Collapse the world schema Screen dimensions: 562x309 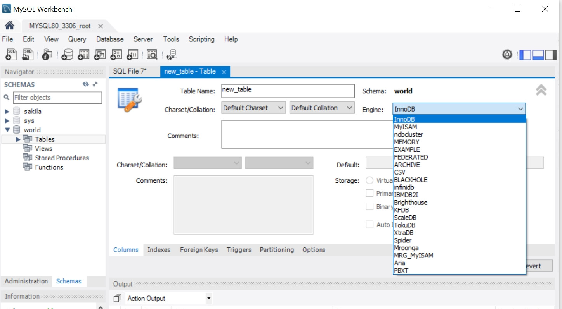pos(7,130)
